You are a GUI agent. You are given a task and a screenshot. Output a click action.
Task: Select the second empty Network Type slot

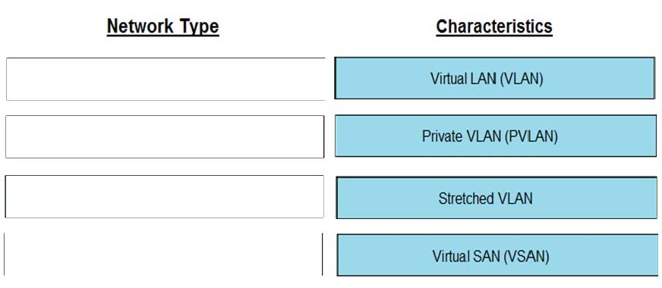[165, 136]
